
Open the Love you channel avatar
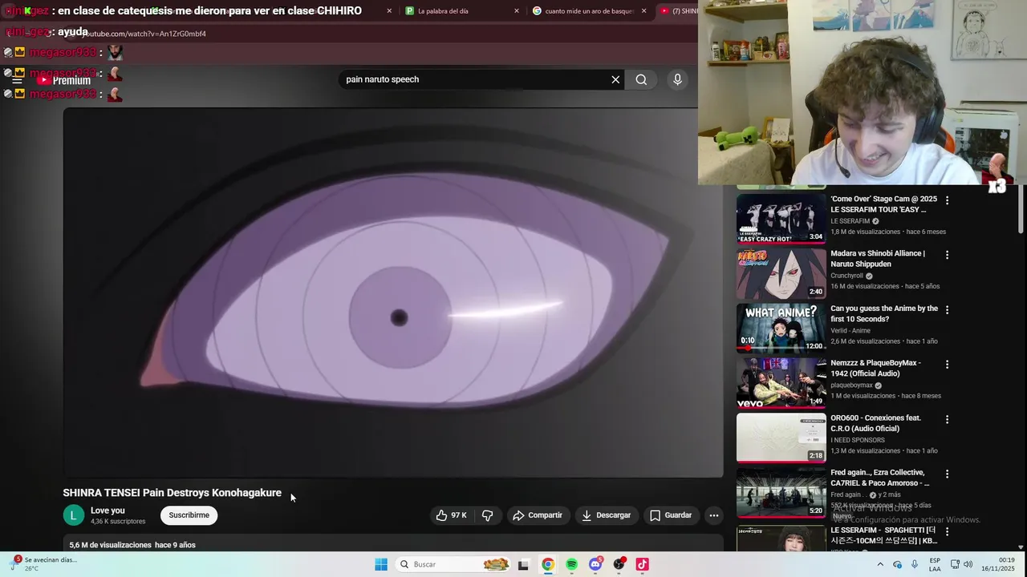point(73,515)
